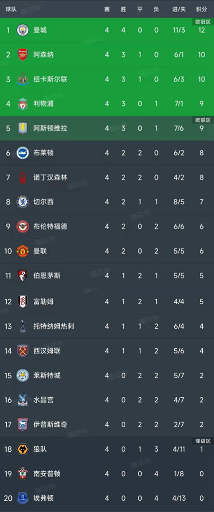Click the Arsenal club crest
214x512 pixels.
(x=23, y=54)
